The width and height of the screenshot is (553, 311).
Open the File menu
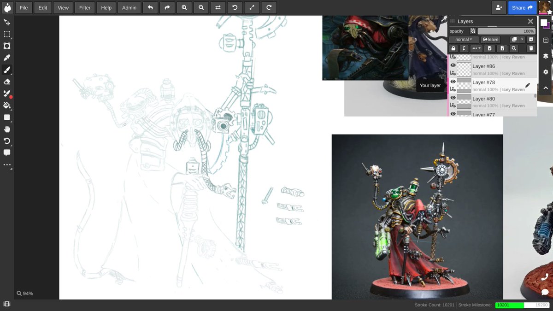(x=24, y=7)
